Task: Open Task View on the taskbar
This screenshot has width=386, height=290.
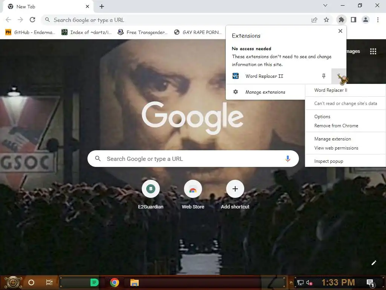Action: click(49, 282)
